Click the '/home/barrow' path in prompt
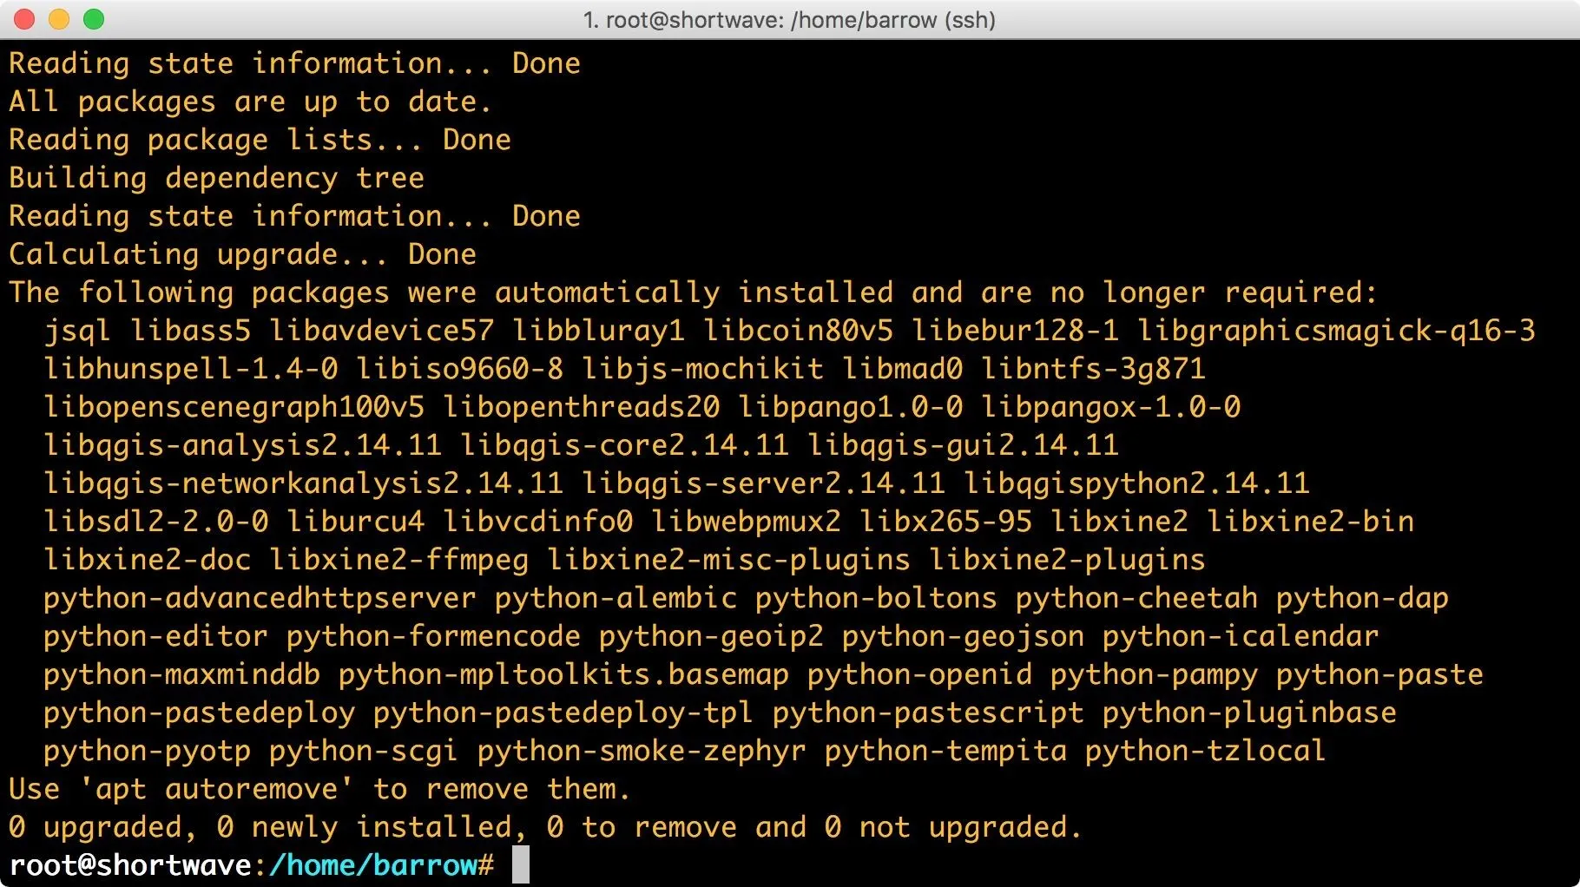The image size is (1580, 887). (373, 865)
